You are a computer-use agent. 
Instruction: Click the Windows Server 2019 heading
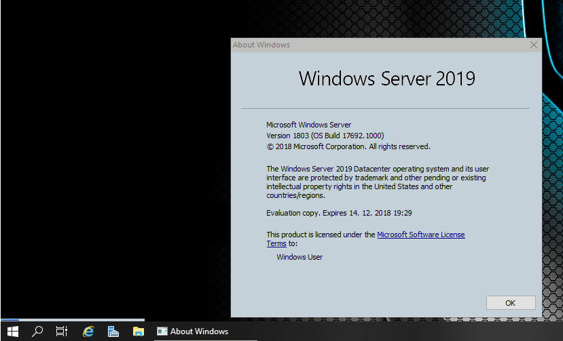pyautogui.click(x=386, y=79)
